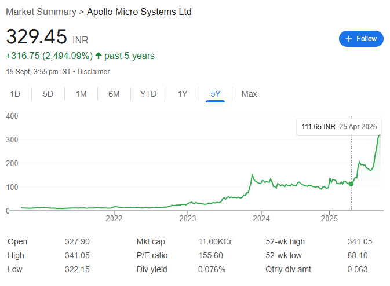
Task: Click the Open value 327.90
Action: tap(77, 241)
